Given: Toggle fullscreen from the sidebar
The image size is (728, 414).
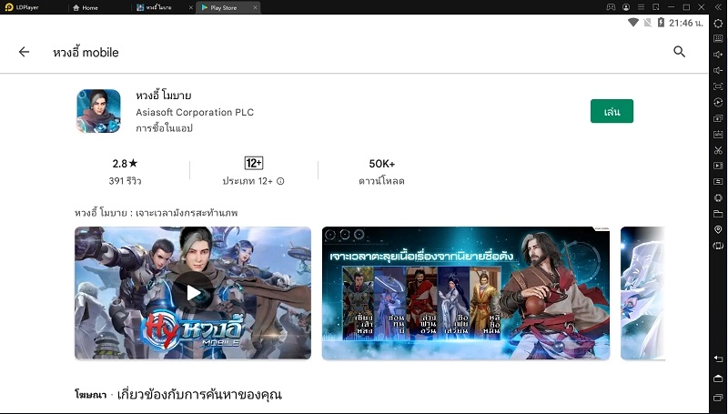Looking at the screenshot, I should (x=718, y=86).
